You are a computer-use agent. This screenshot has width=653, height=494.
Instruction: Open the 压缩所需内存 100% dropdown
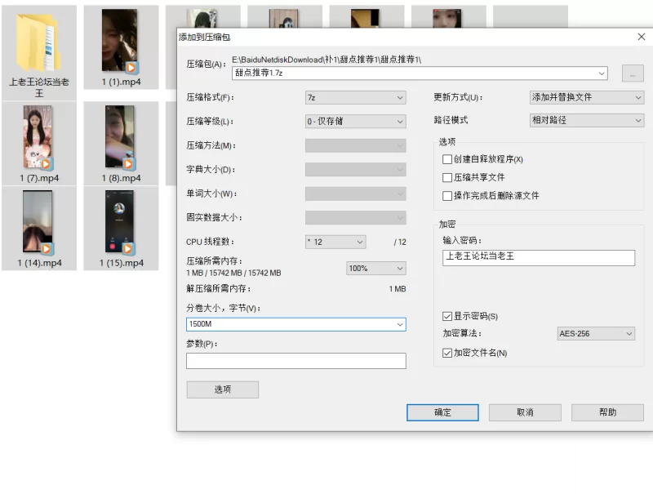pos(376,269)
